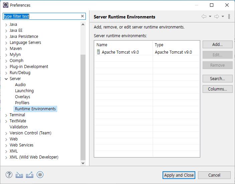This screenshot has width=235, height=184.
Task: Open the back history dropdown arrow
Action: pos(210,16)
